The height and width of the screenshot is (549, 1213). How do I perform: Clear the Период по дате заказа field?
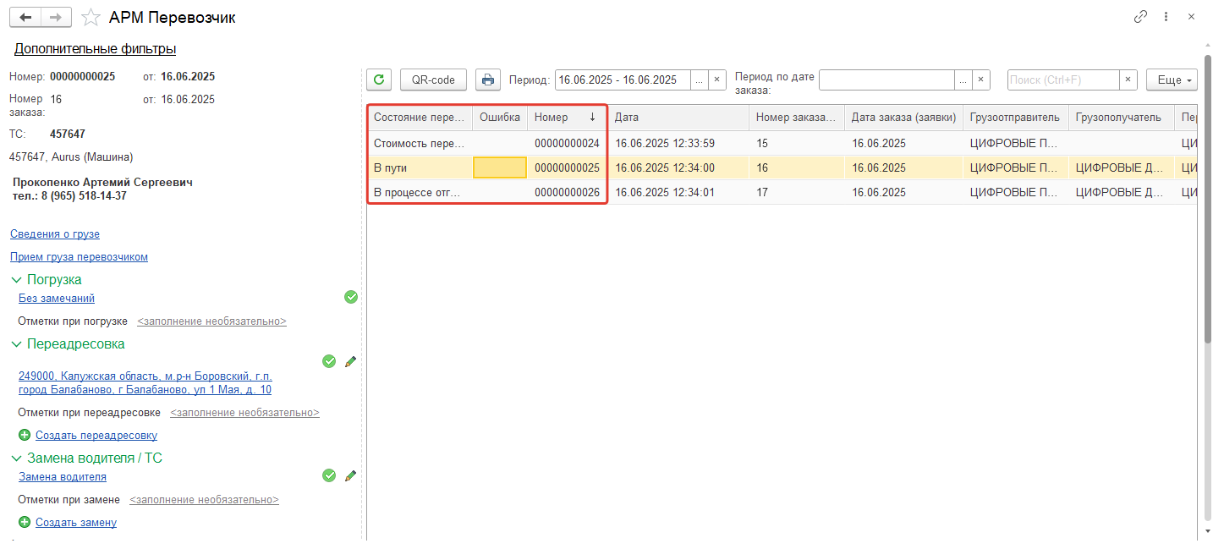pyautogui.click(x=981, y=80)
